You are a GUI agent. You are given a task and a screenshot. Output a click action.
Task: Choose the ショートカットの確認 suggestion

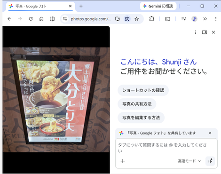point(143,90)
